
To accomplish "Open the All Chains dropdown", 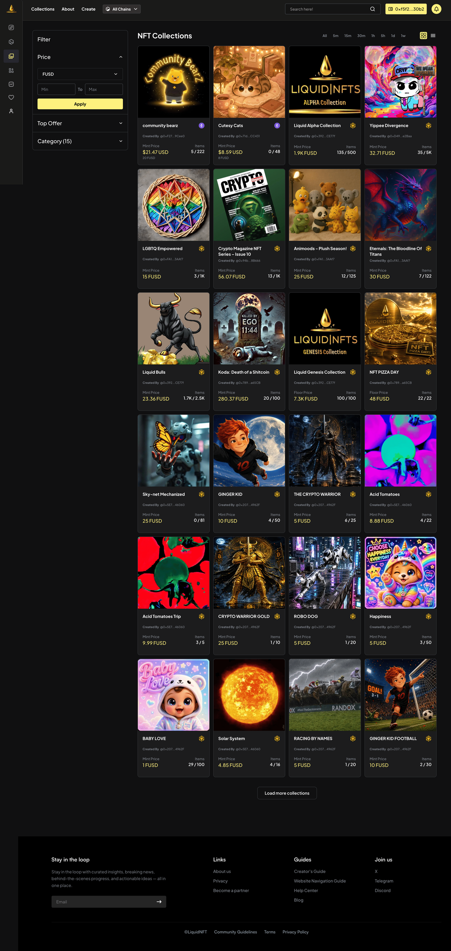I will click(x=122, y=9).
